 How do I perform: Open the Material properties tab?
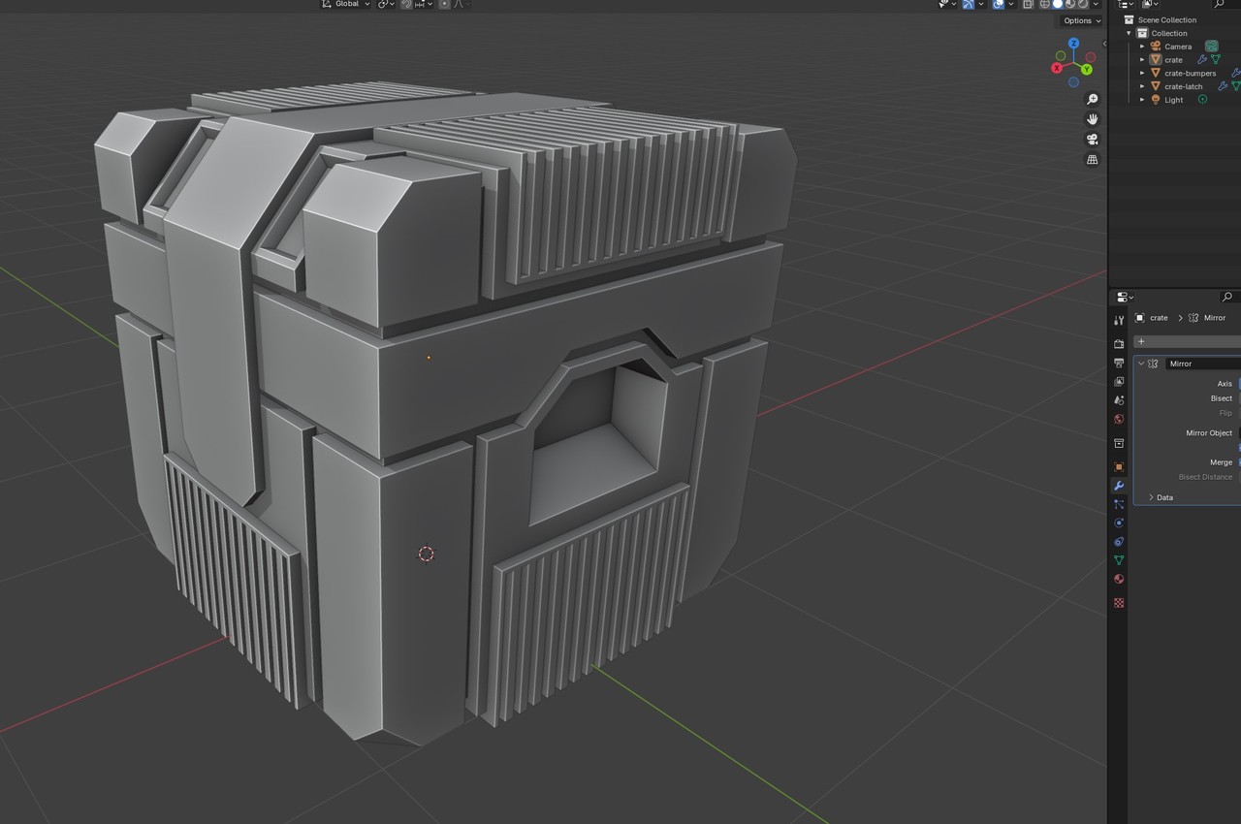click(1119, 579)
